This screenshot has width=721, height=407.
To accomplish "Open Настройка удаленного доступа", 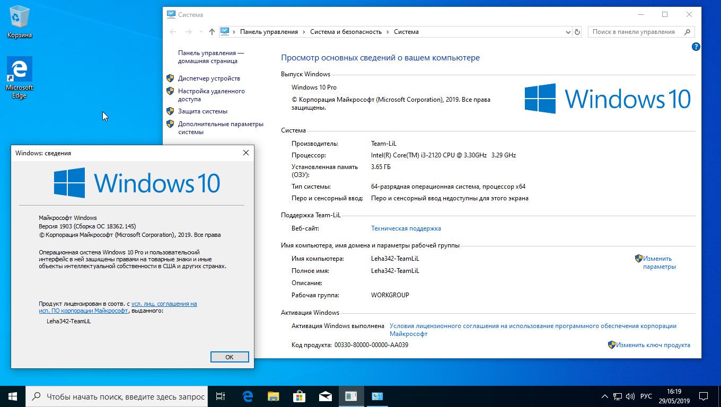I will point(211,95).
